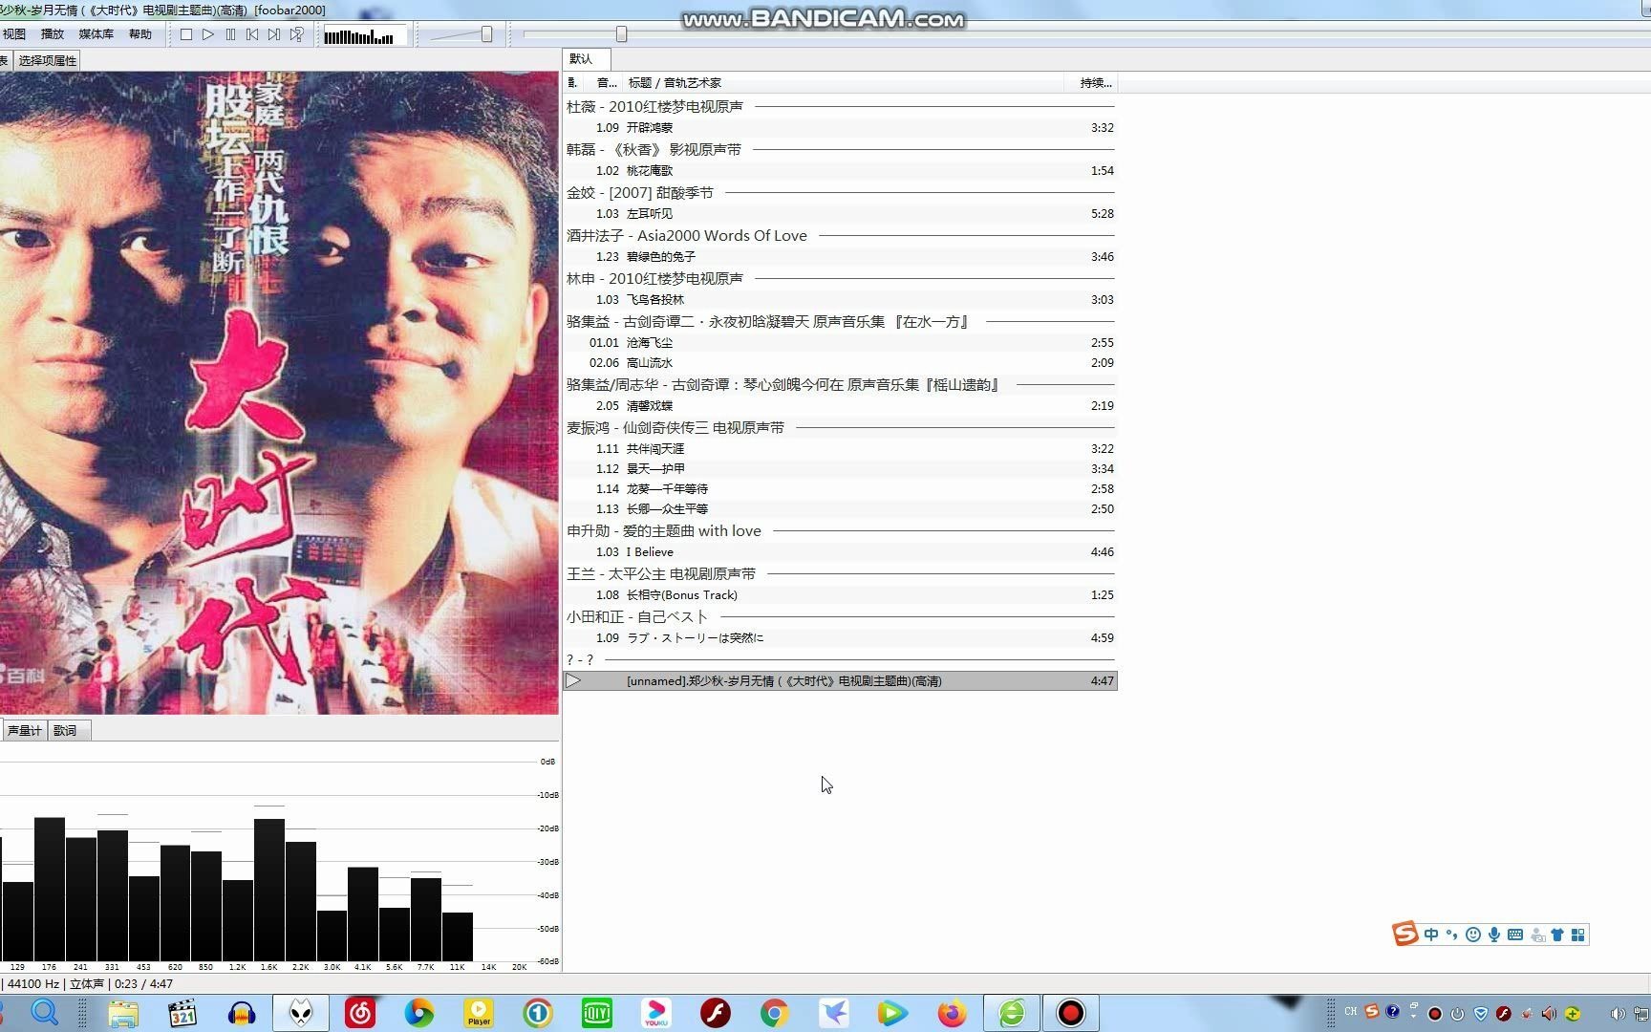Screen dimensions: 1651x1032
Task: Open the 帮助 (Help) menu
Action: click(x=139, y=34)
